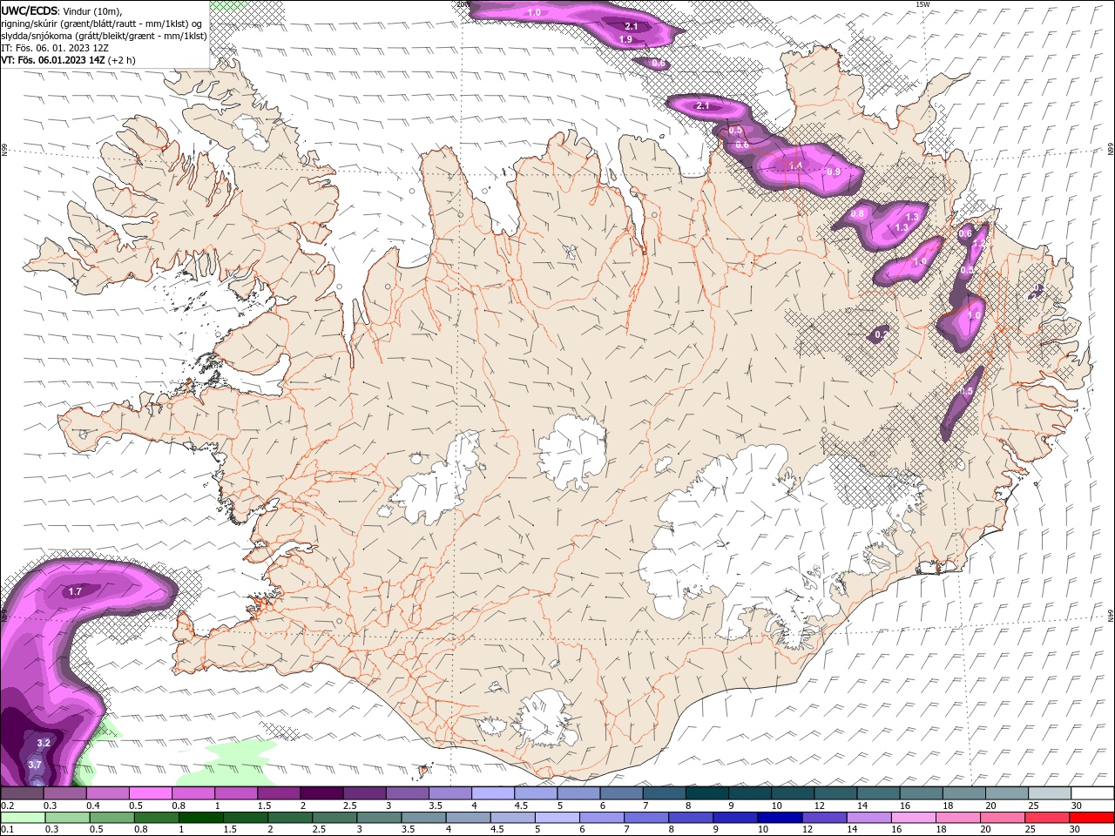Select the '1.4' snowfall value on the map
Image resolution: width=1115 pixels, height=836 pixels.
(795, 166)
